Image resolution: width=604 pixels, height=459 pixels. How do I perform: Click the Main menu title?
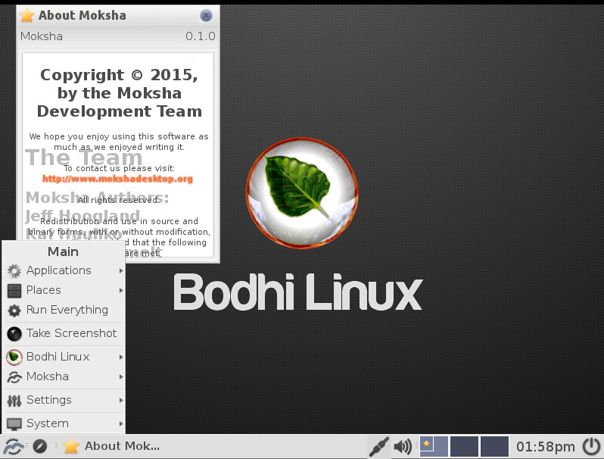(x=63, y=251)
